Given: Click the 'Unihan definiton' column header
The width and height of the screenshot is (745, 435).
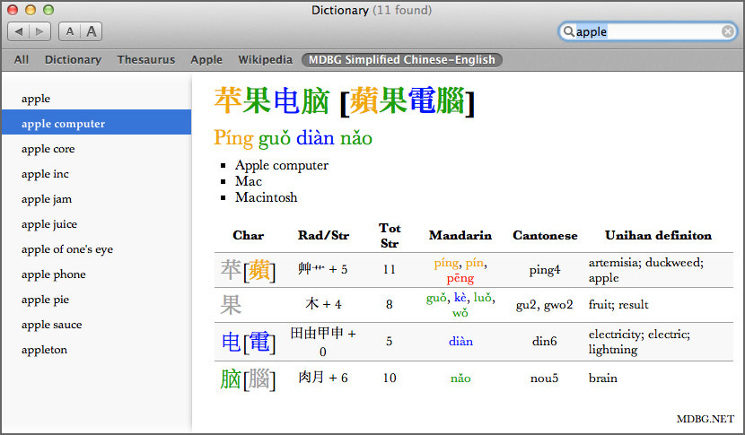Looking at the screenshot, I should (x=658, y=236).
